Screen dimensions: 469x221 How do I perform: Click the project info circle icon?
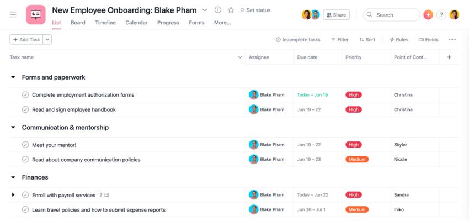point(218,10)
